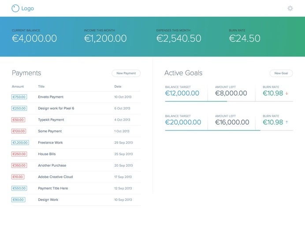Click the circular logo icon
The width and height of the screenshot is (305, 238).
pos(15,8)
